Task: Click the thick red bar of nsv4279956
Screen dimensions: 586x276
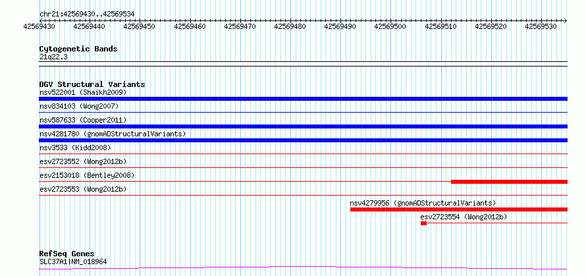Action: 459,209
